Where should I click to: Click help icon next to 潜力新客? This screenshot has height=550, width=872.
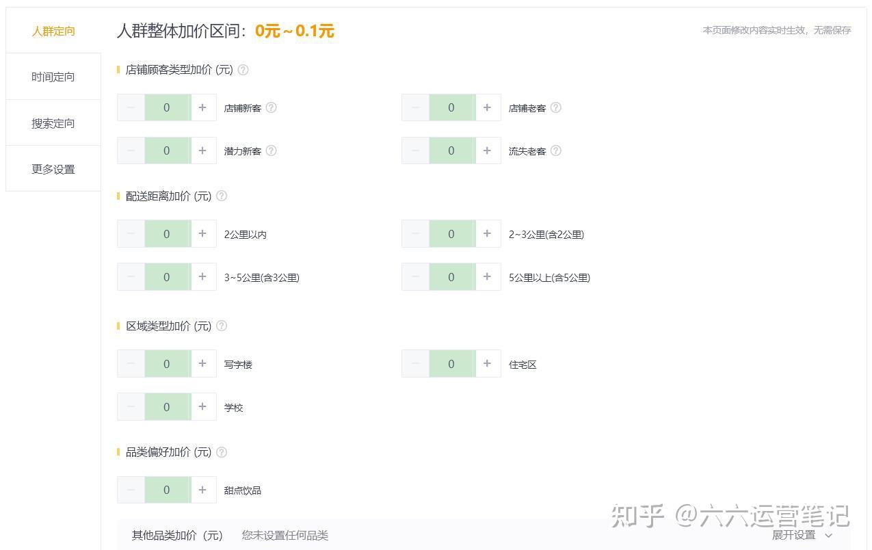pos(271,150)
